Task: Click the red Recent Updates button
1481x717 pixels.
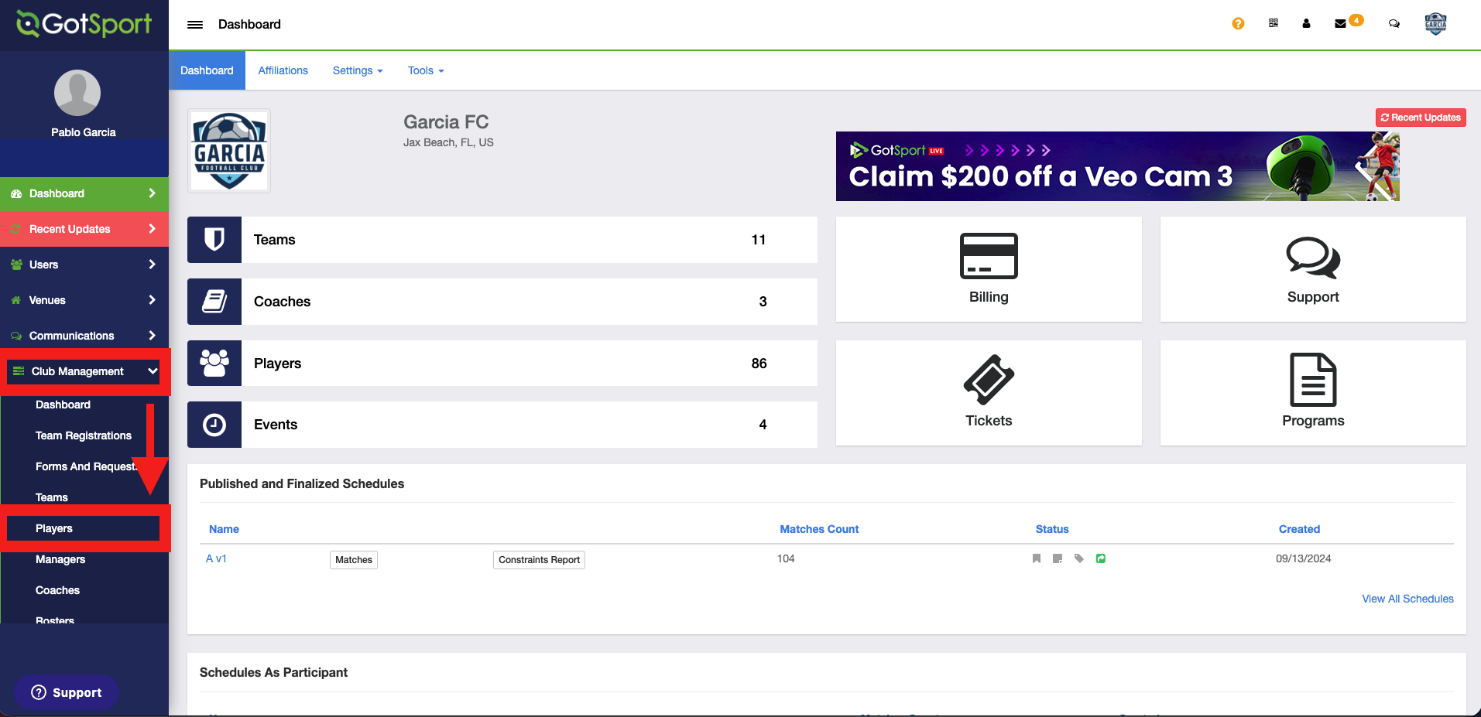Action: [x=1420, y=118]
